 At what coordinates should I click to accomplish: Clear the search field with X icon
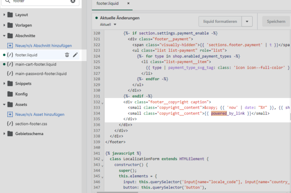coord(73,1)
